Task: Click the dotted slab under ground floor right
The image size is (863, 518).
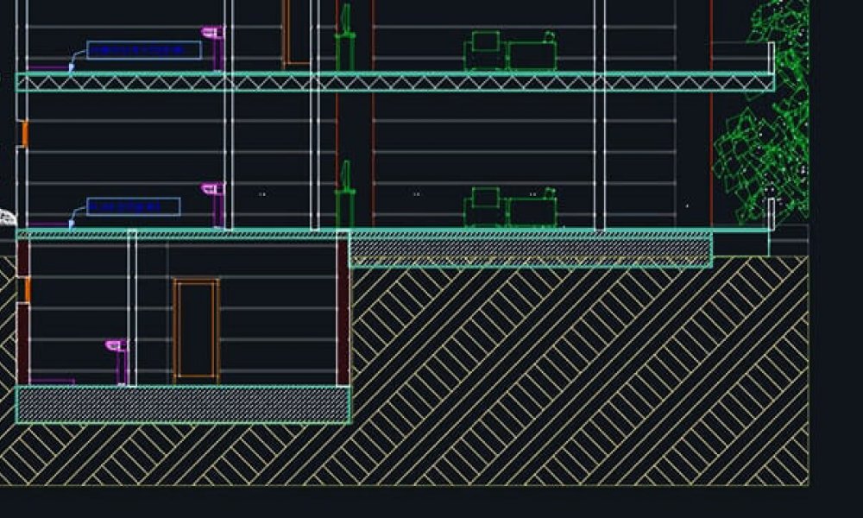Action: (x=530, y=251)
